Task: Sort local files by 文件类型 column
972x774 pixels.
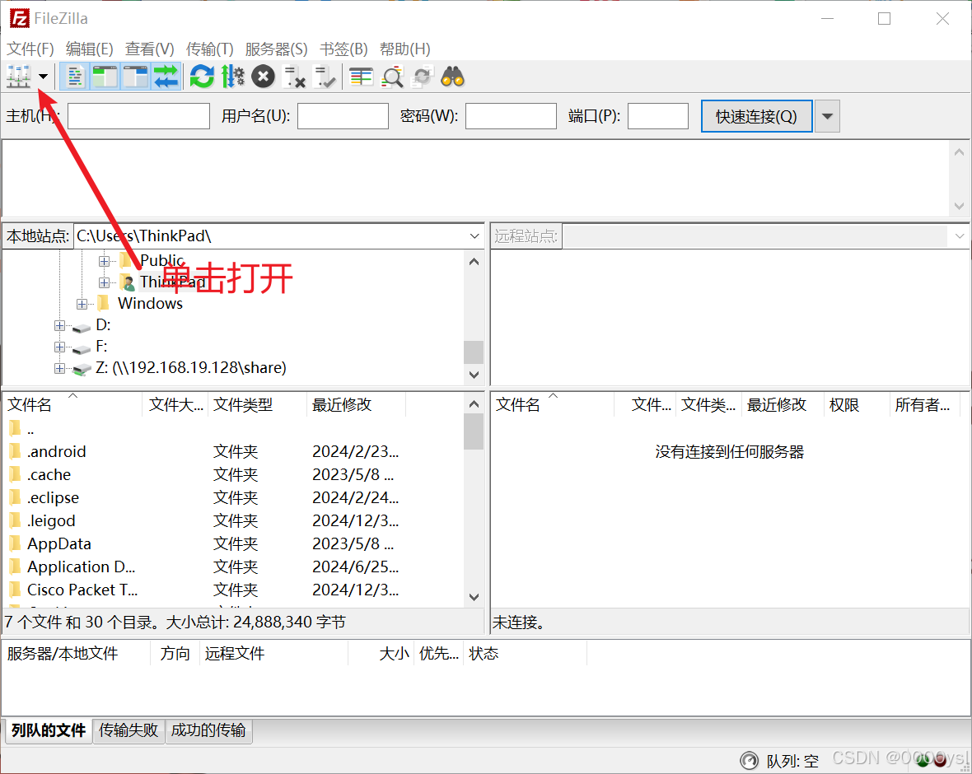Action: click(x=257, y=404)
